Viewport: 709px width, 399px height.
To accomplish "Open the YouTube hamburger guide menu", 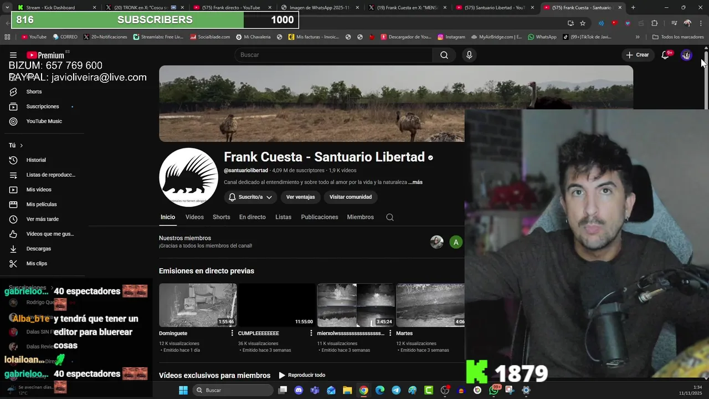I will pyautogui.click(x=13, y=55).
